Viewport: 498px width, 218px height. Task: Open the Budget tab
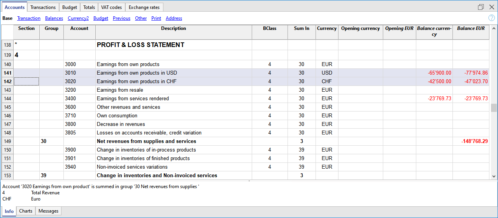(70, 7)
